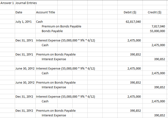Select the 'Account Title' header cell
The height and width of the screenshot is (118, 168).
pyautogui.click(x=45, y=12)
